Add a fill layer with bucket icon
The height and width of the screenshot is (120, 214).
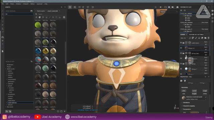point(199,38)
